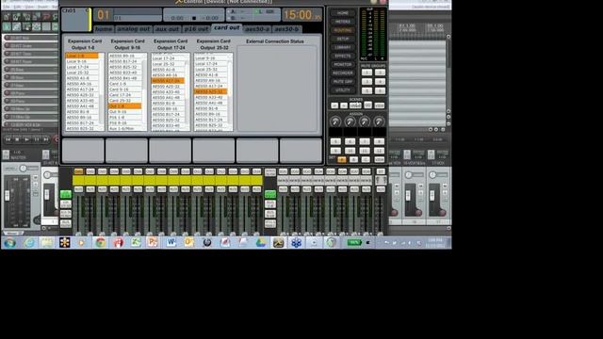
Task: Select the green channels 1-16 layer button
Action: pos(66,194)
